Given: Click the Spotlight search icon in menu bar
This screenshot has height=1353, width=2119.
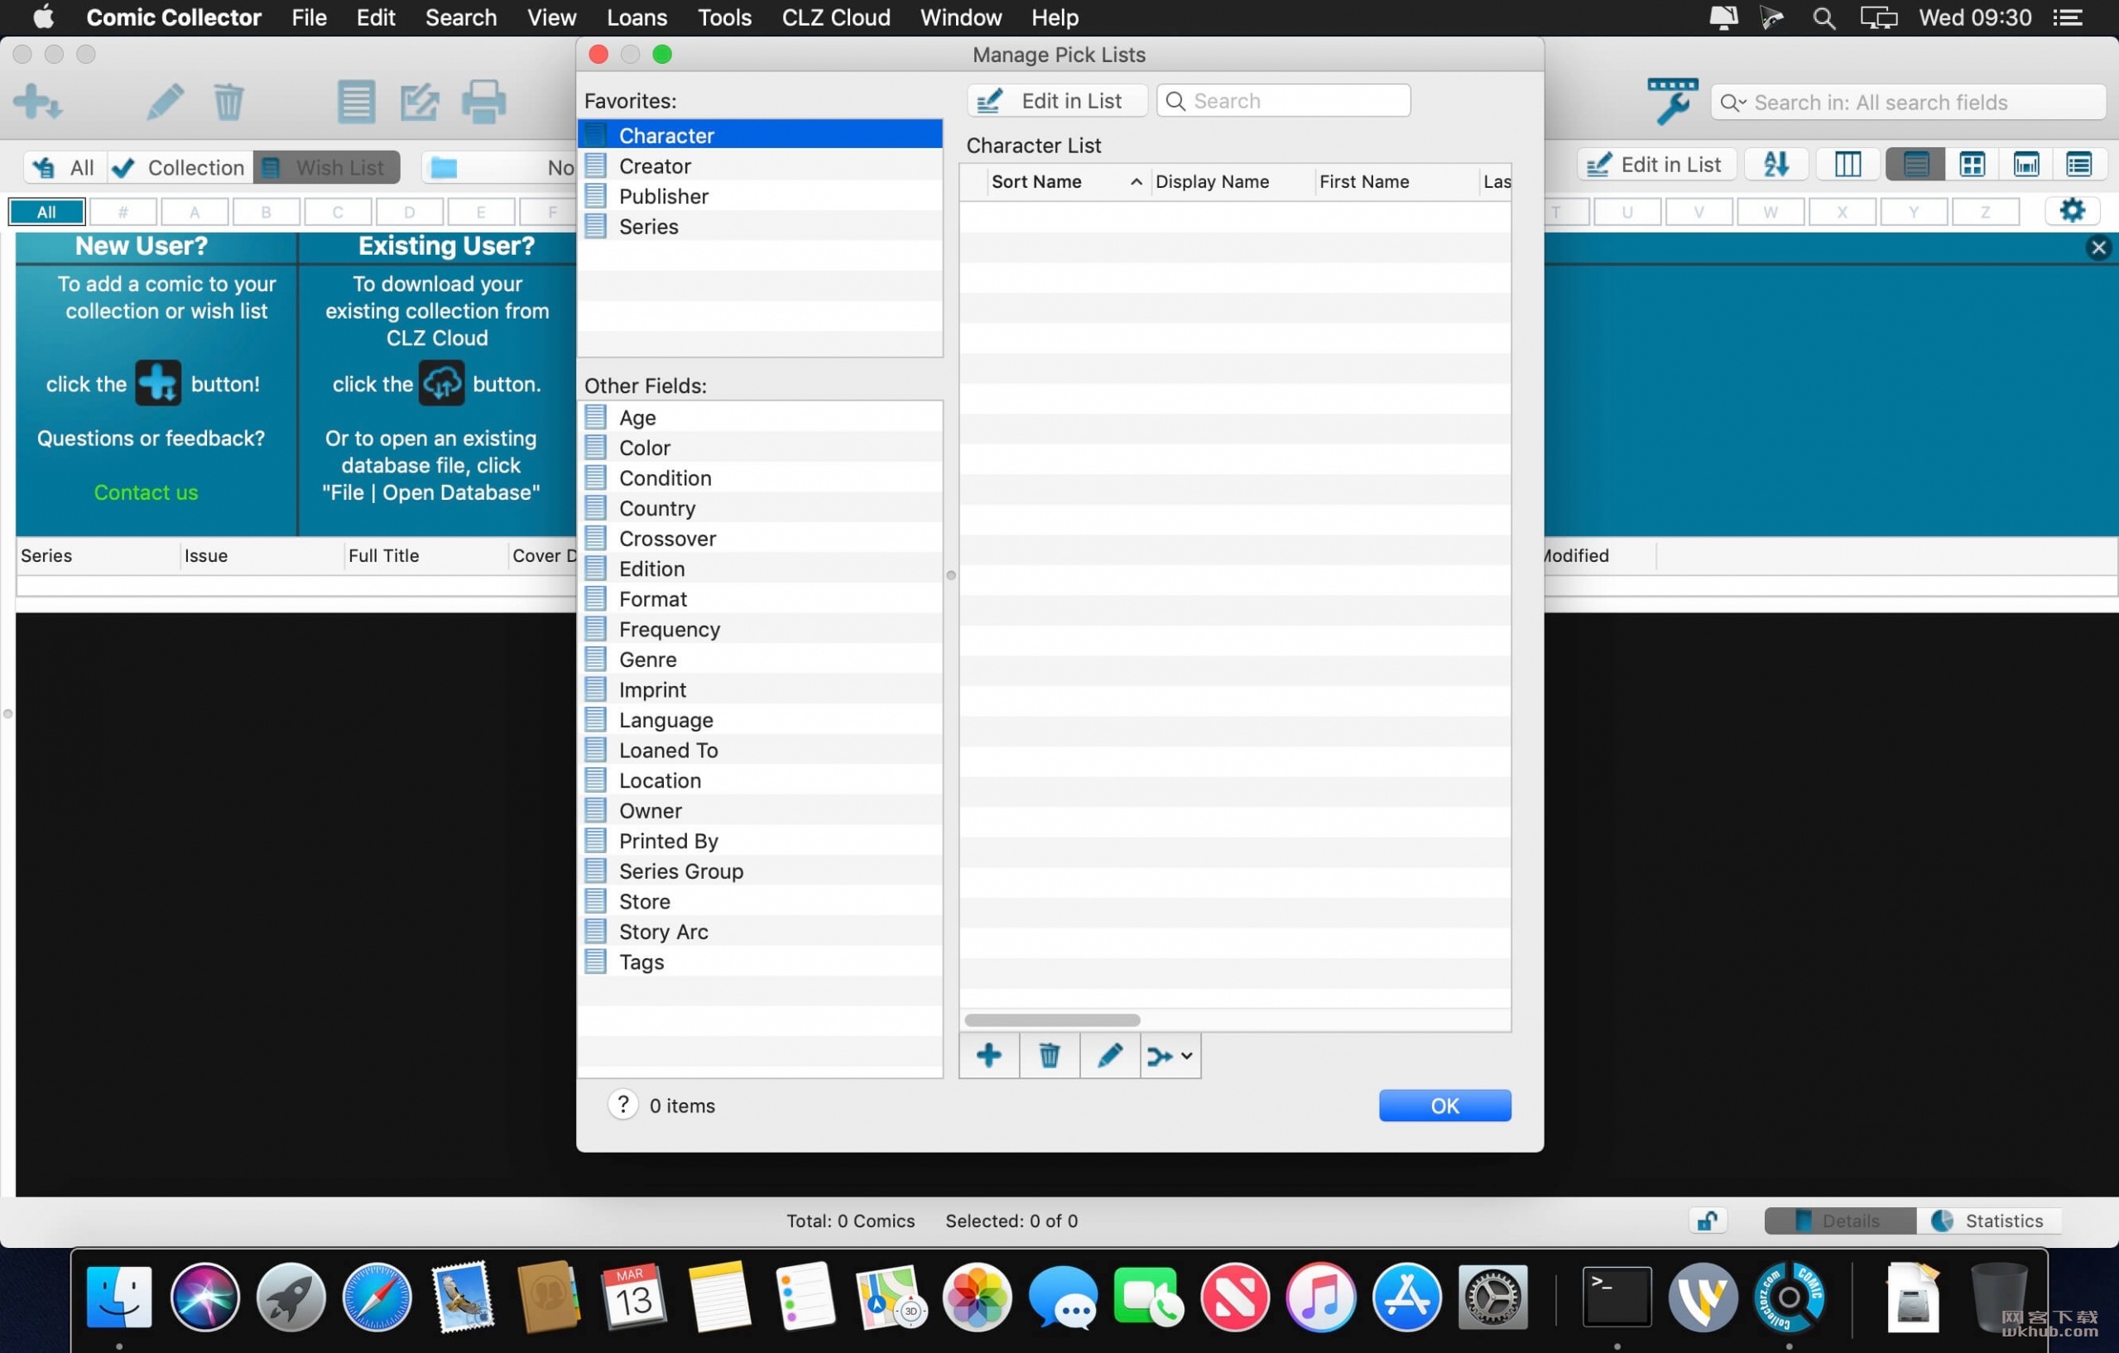Looking at the screenshot, I should click(x=1823, y=17).
